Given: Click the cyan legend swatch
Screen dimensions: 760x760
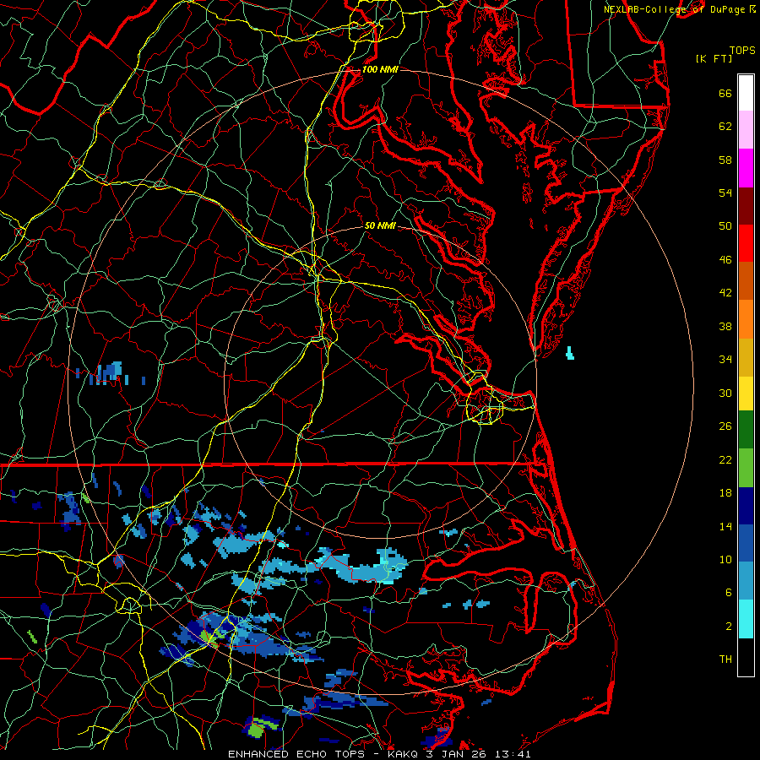Looking at the screenshot, I should pyautogui.click(x=746, y=619).
